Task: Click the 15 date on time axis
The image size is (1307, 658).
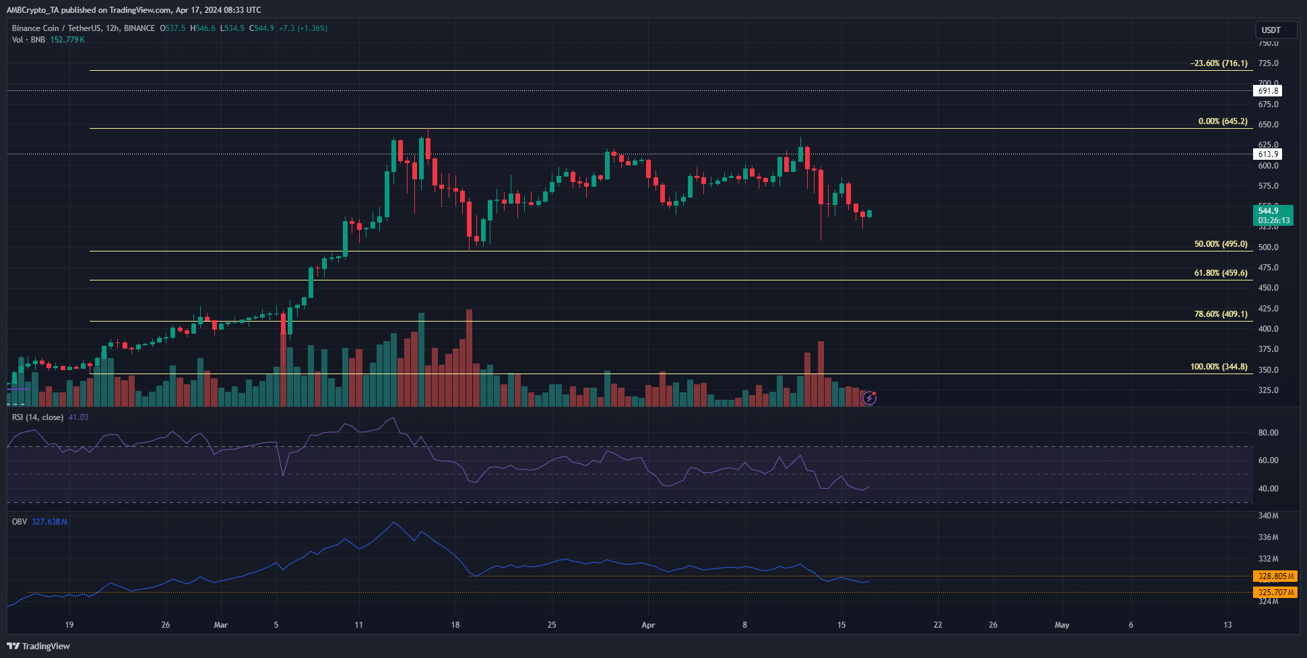Action: (x=841, y=625)
